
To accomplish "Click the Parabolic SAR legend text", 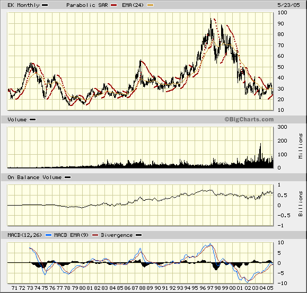I will click(87, 5).
